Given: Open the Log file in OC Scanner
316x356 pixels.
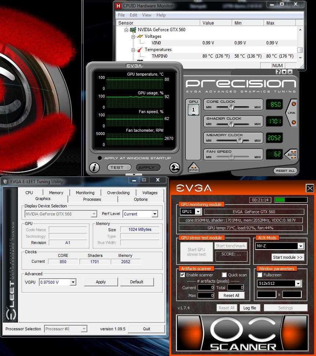Looking at the screenshot, I should click(250, 308).
